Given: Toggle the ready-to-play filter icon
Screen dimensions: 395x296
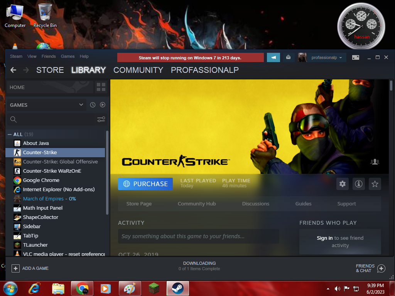Looking at the screenshot, I should click(103, 105).
